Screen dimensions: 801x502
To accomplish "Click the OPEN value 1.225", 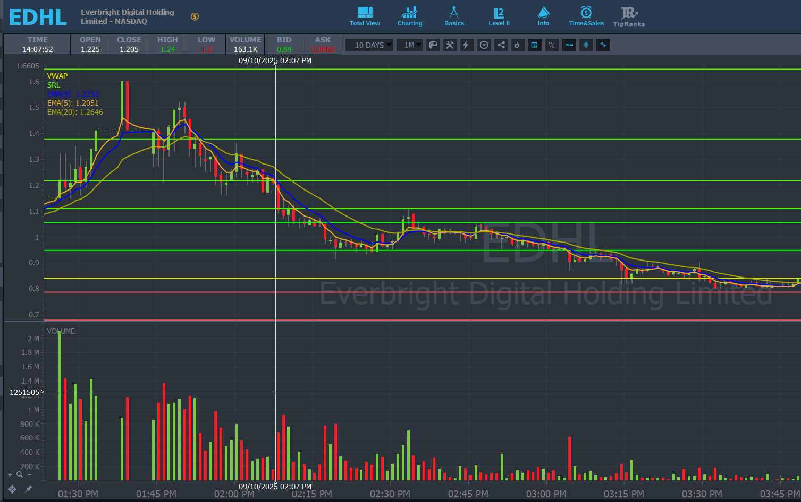I will 90,49.
